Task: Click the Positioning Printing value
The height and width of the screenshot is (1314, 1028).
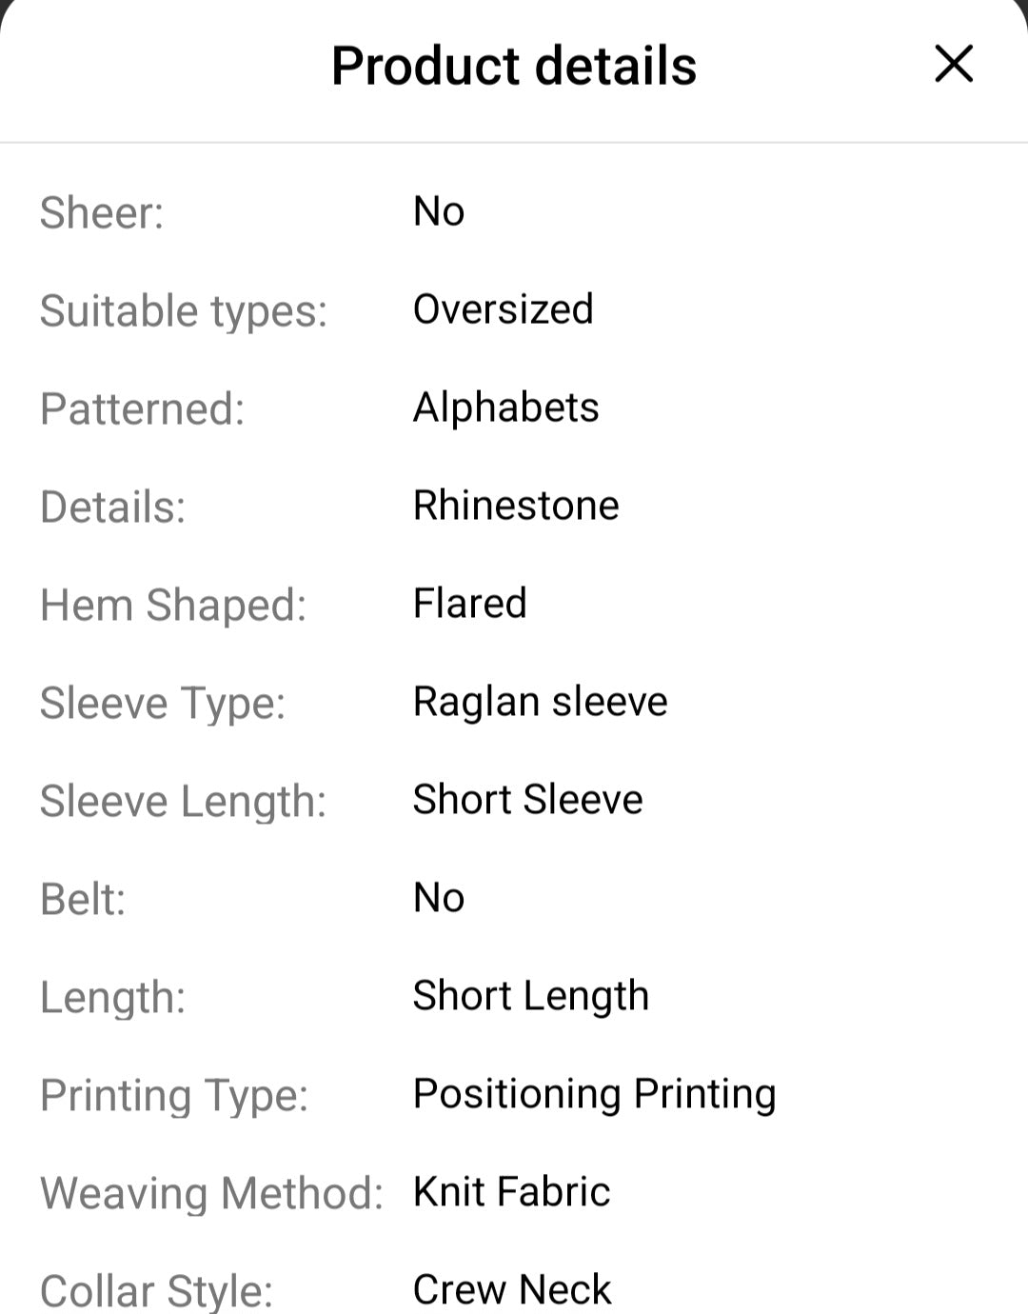Action: click(594, 1094)
